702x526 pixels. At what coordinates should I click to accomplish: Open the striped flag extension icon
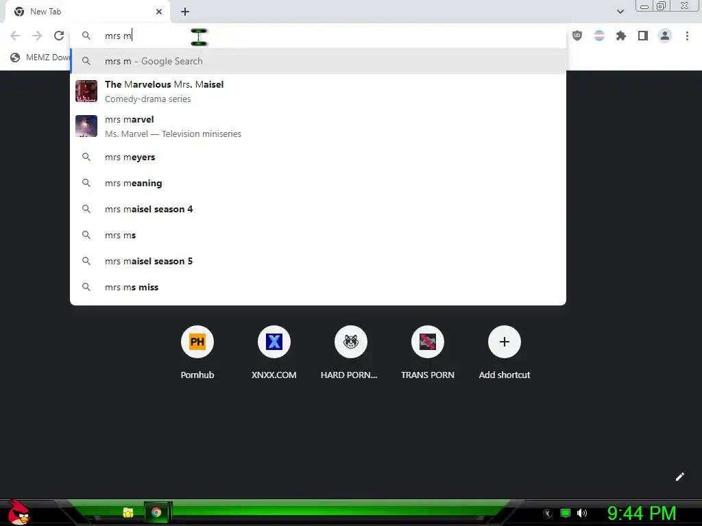click(x=599, y=36)
